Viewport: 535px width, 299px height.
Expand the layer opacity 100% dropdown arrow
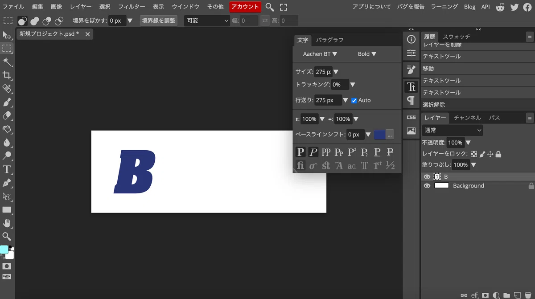tap(468, 143)
